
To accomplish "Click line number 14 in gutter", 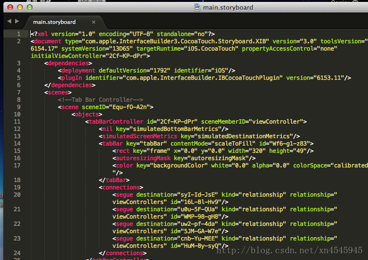I will click(x=17, y=144).
